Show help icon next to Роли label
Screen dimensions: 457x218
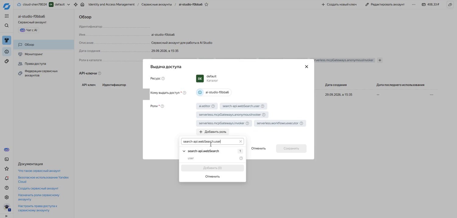click(162, 106)
